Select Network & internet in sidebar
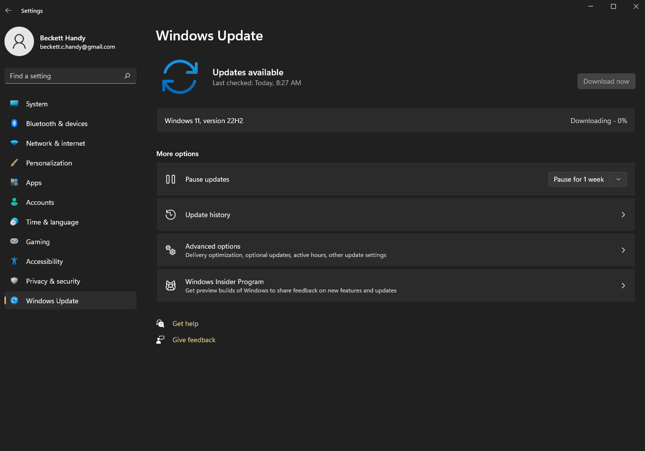645x451 pixels. click(x=71, y=143)
